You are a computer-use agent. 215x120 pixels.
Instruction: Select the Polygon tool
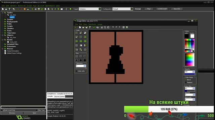pyautogui.click(x=85, y=37)
